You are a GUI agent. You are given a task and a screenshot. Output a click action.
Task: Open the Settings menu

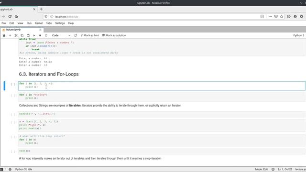point(60,23)
